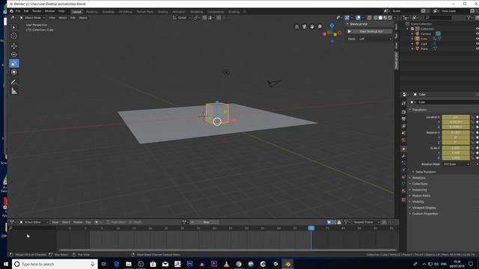The image size is (479, 269).
Task: Switch to the Animation workspace tab
Action: click(x=179, y=12)
